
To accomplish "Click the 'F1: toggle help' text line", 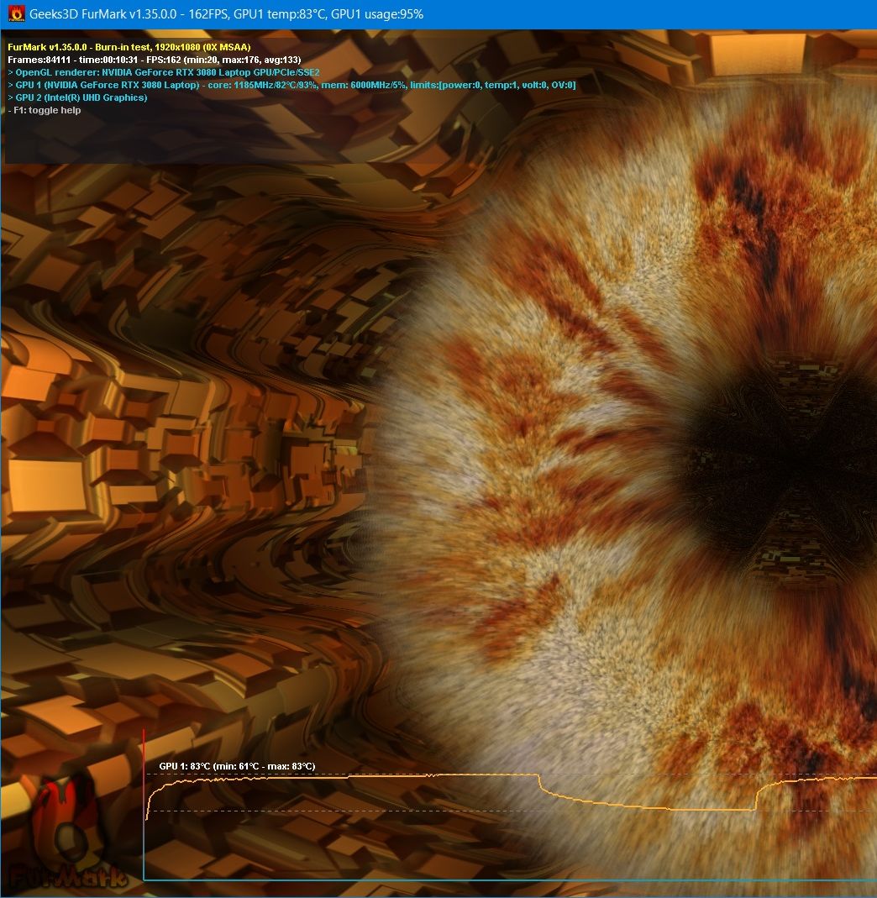I will (x=45, y=110).
